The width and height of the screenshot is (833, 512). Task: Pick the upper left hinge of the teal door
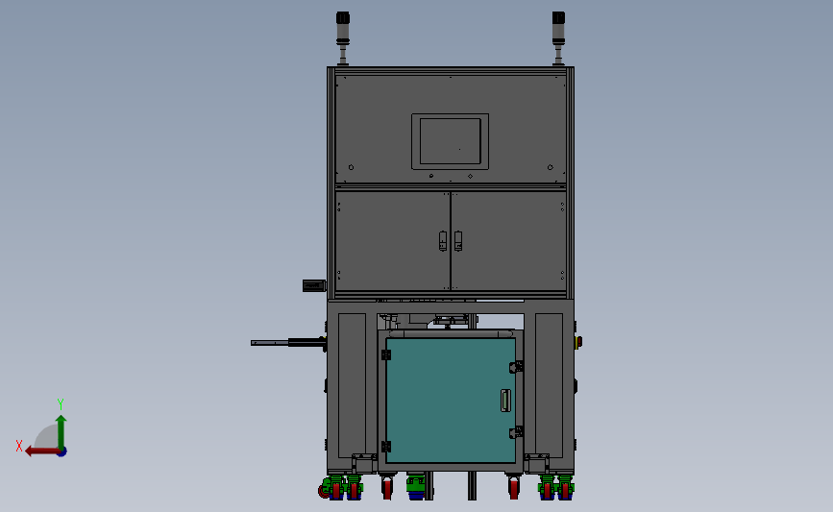click(x=386, y=354)
